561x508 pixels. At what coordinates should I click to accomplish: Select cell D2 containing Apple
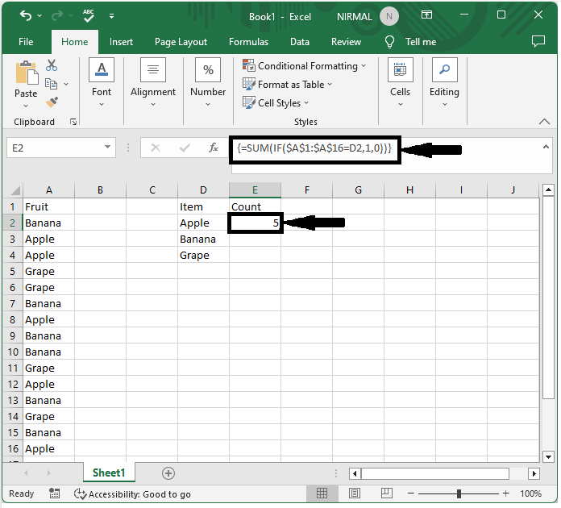[204, 223]
